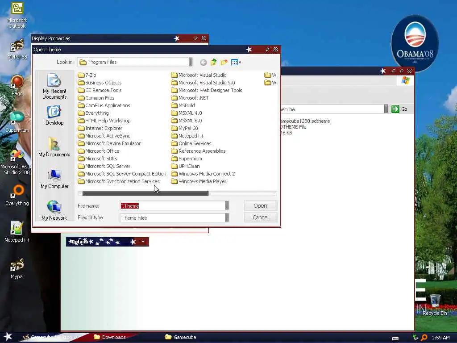Click the Cancel button

point(261,218)
